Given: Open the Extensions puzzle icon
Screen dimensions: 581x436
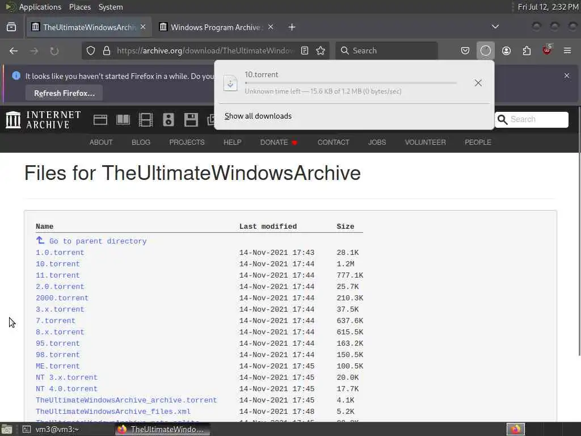Looking at the screenshot, I should (527, 51).
